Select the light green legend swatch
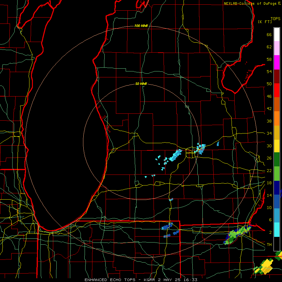The height and width of the screenshot is (282, 282). (x=277, y=174)
